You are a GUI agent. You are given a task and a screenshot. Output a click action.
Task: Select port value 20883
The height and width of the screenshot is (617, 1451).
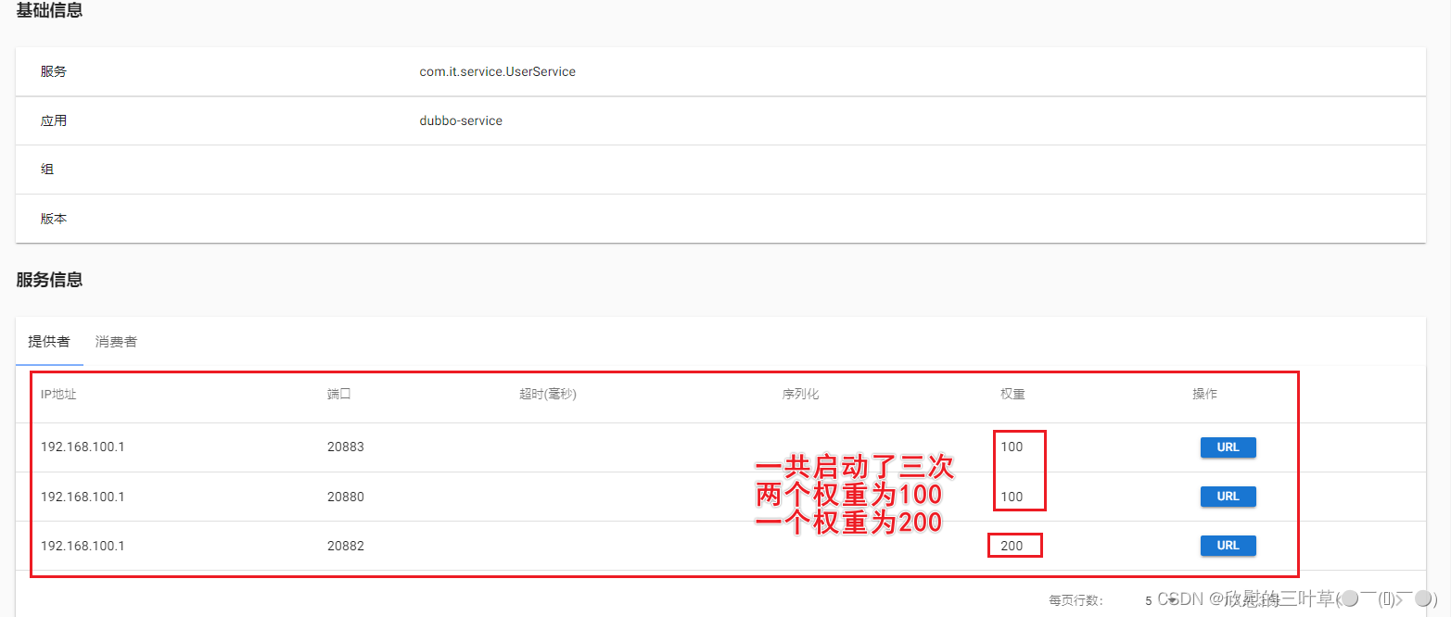point(346,447)
